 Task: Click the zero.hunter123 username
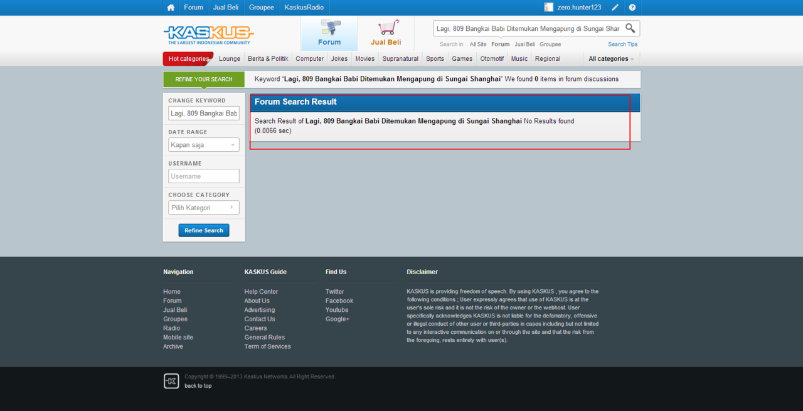pyautogui.click(x=579, y=8)
